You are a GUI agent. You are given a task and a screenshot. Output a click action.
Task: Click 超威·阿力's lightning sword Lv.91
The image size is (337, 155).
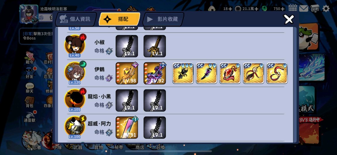click(127, 127)
